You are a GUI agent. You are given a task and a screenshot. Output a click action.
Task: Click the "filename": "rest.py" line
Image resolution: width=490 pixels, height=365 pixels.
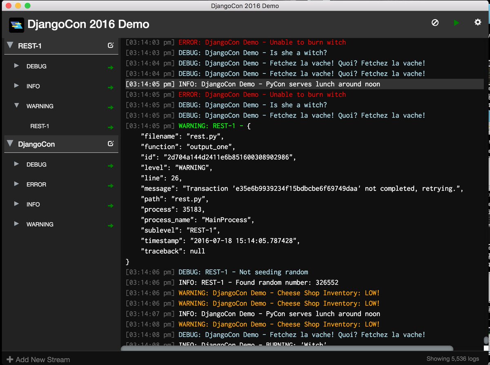pyautogui.click(x=183, y=136)
